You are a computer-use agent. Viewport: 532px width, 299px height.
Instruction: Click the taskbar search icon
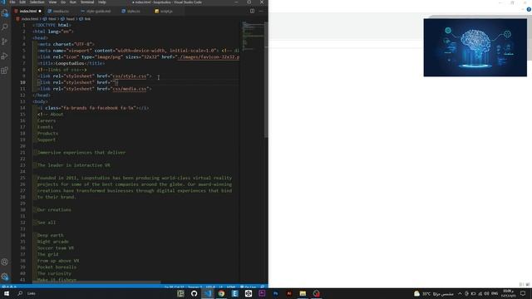tap(20, 293)
